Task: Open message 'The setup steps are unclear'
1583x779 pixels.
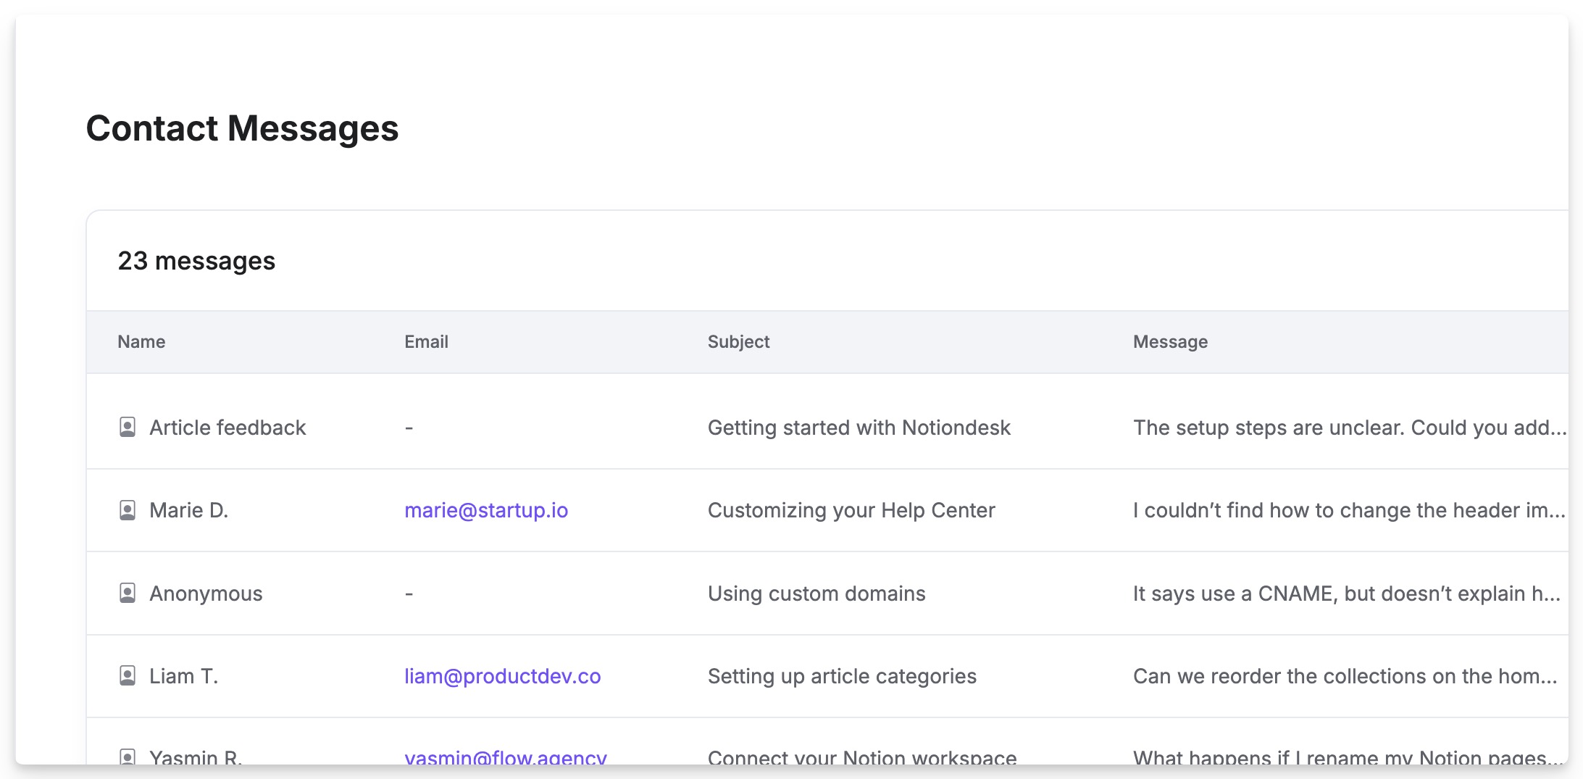Action: [1350, 428]
